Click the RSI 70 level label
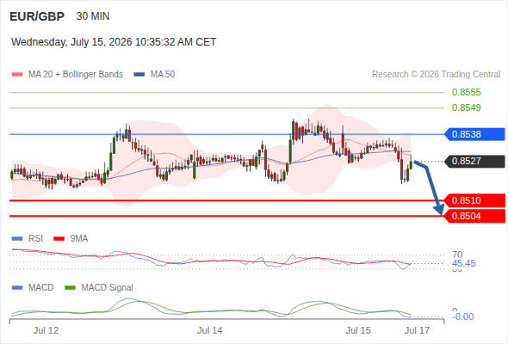The height and width of the screenshot is (344, 508). click(457, 255)
